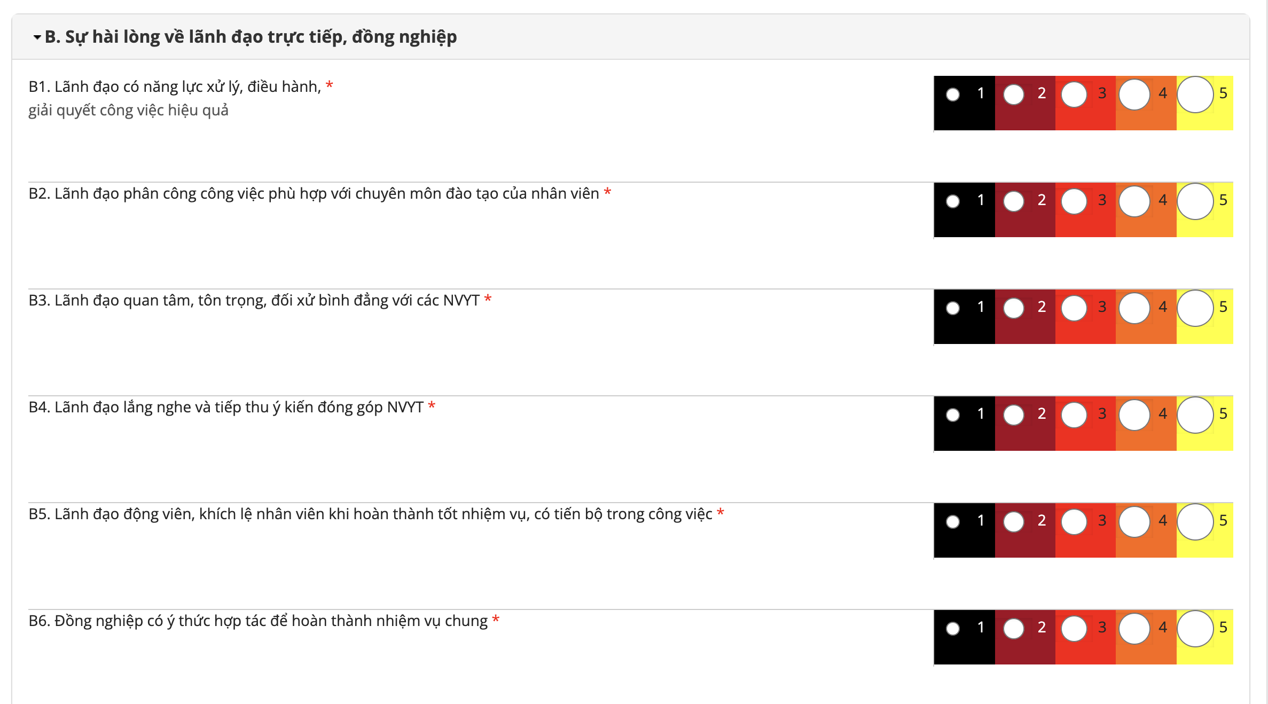
Task: Select rating 1 for question B1
Action: tap(953, 95)
